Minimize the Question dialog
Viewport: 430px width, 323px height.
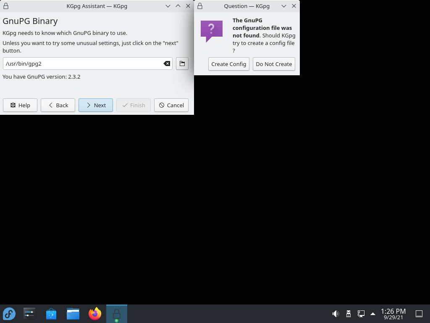[x=284, y=6]
